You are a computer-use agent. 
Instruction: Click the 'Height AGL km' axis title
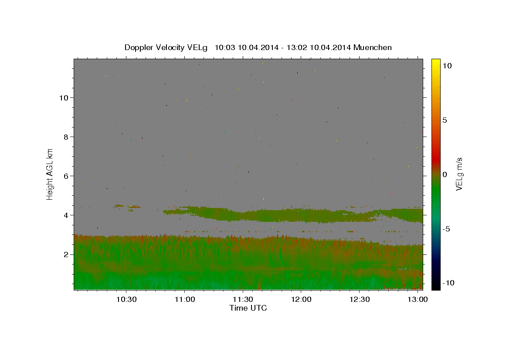[50, 174]
